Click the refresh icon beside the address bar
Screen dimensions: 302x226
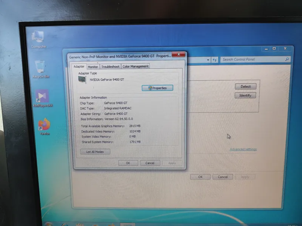215,60
